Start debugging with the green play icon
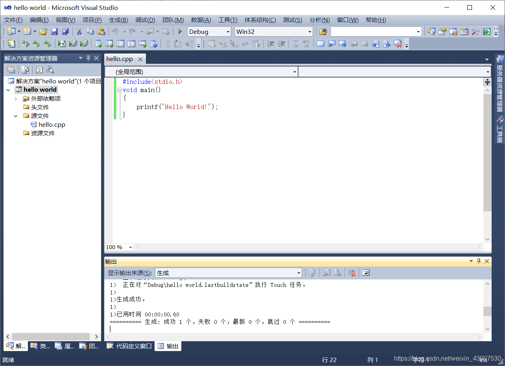Image resolution: width=505 pixels, height=366 pixels. tap(180, 32)
